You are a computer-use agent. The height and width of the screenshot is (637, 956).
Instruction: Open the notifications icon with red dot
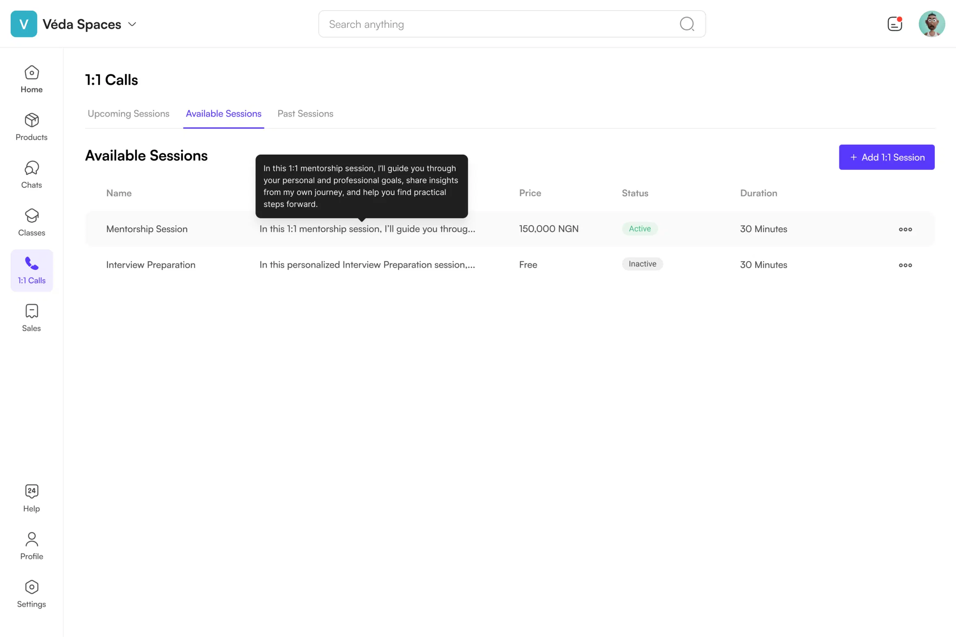coord(895,24)
